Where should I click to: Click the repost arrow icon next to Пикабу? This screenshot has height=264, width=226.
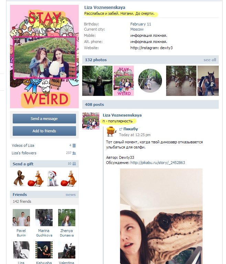tap(121, 129)
